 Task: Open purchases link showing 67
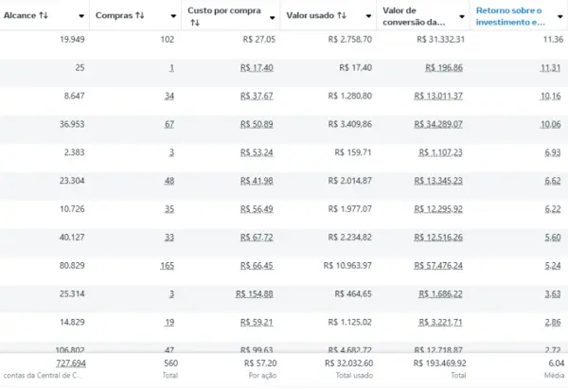169,124
